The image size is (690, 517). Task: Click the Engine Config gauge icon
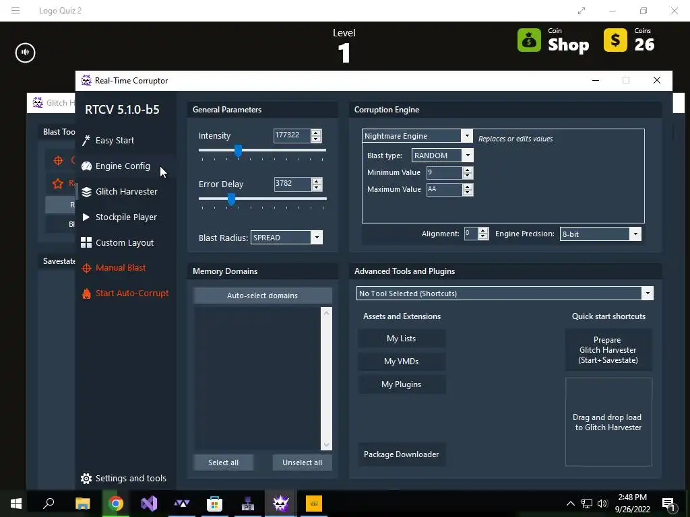(86, 166)
